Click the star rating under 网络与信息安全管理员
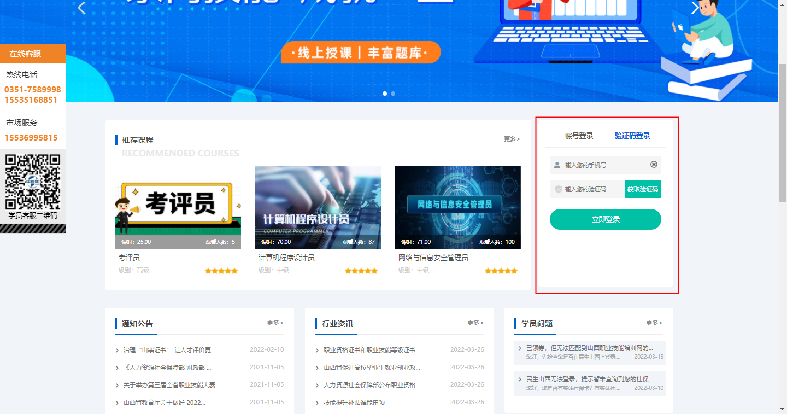787x414 pixels. [x=501, y=271]
